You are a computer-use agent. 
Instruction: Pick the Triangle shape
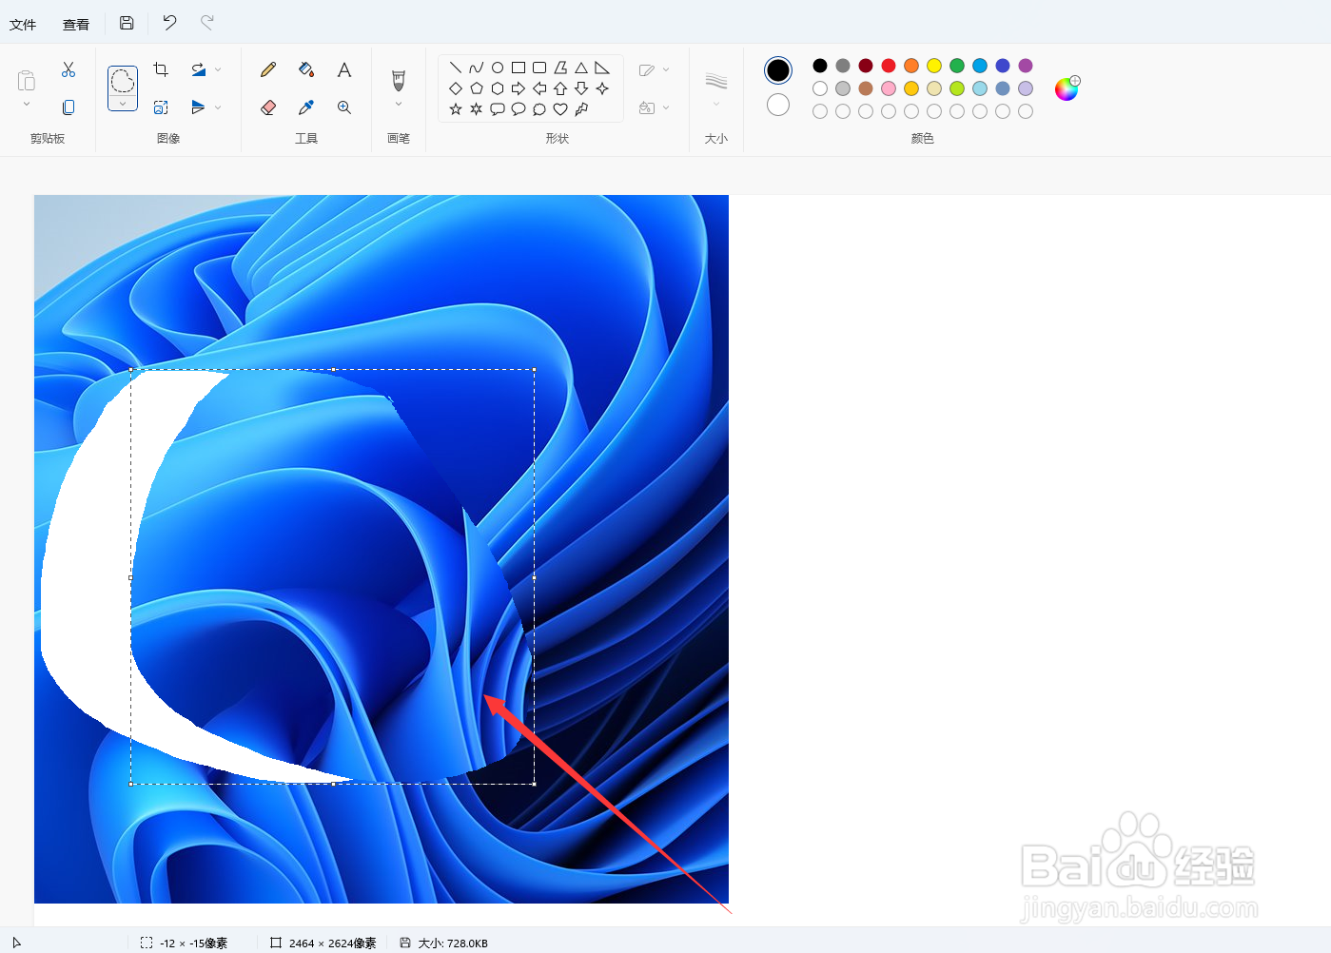pyautogui.click(x=581, y=68)
